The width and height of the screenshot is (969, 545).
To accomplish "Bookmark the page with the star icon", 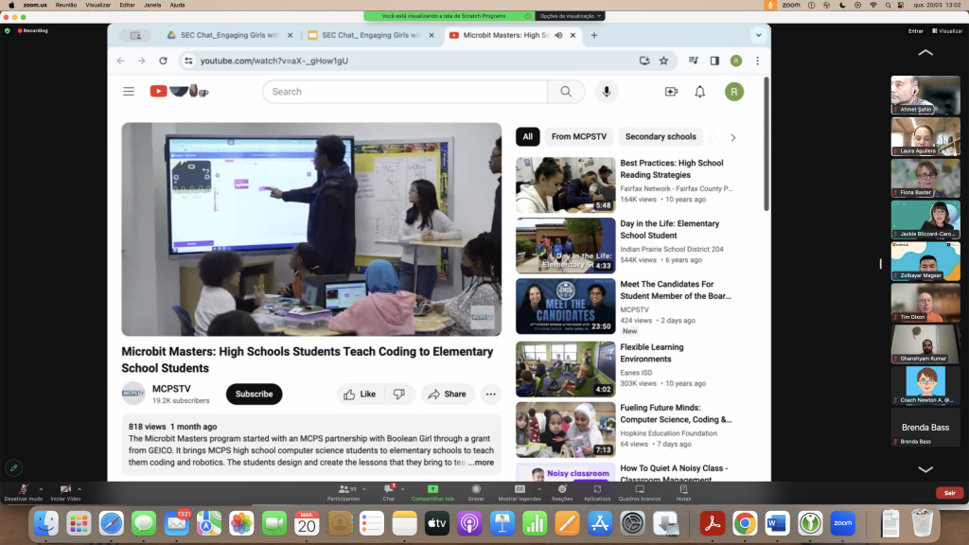I will tap(663, 61).
